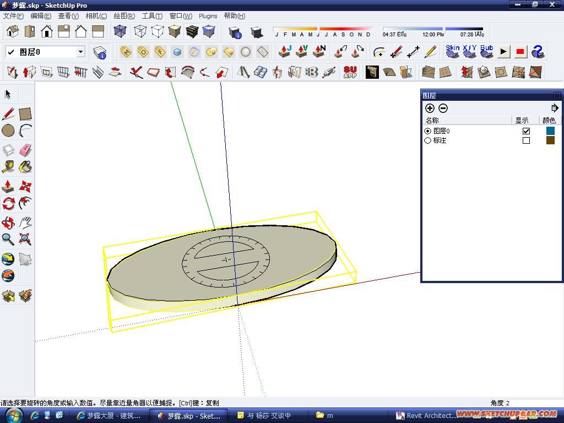The width and height of the screenshot is (564, 423).
Task: Select the Push/Pull tool
Action: point(8,186)
